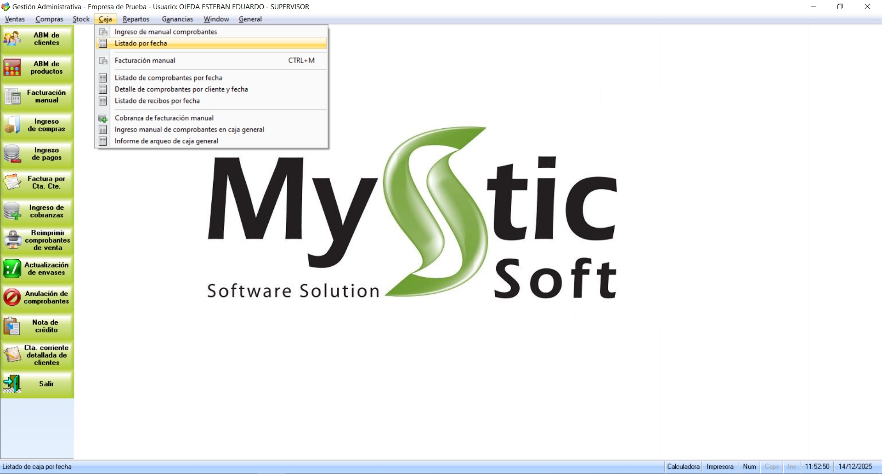Choose Informe de arqueo de caja general
Viewport: 882px width, 474px height.
point(166,141)
